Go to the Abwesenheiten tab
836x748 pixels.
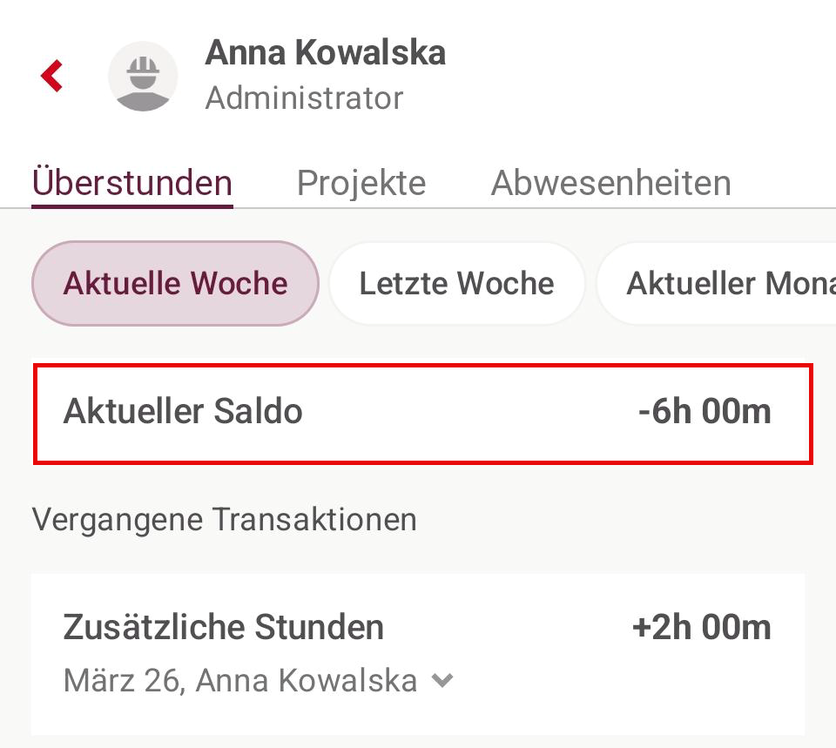click(x=610, y=183)
